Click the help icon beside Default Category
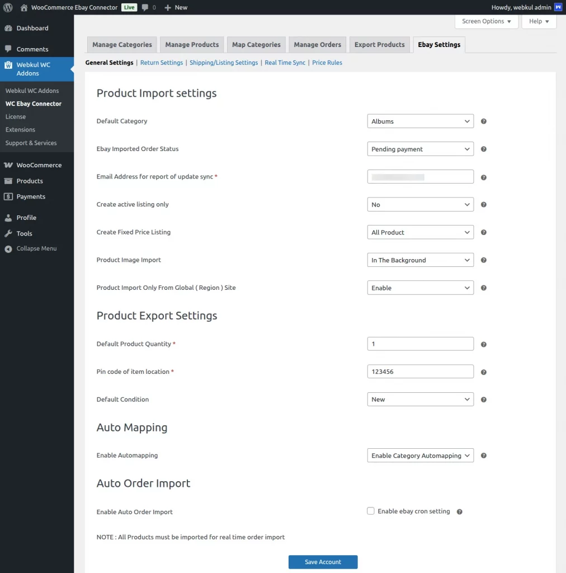The image size is (566, 573). coord(483,121)
